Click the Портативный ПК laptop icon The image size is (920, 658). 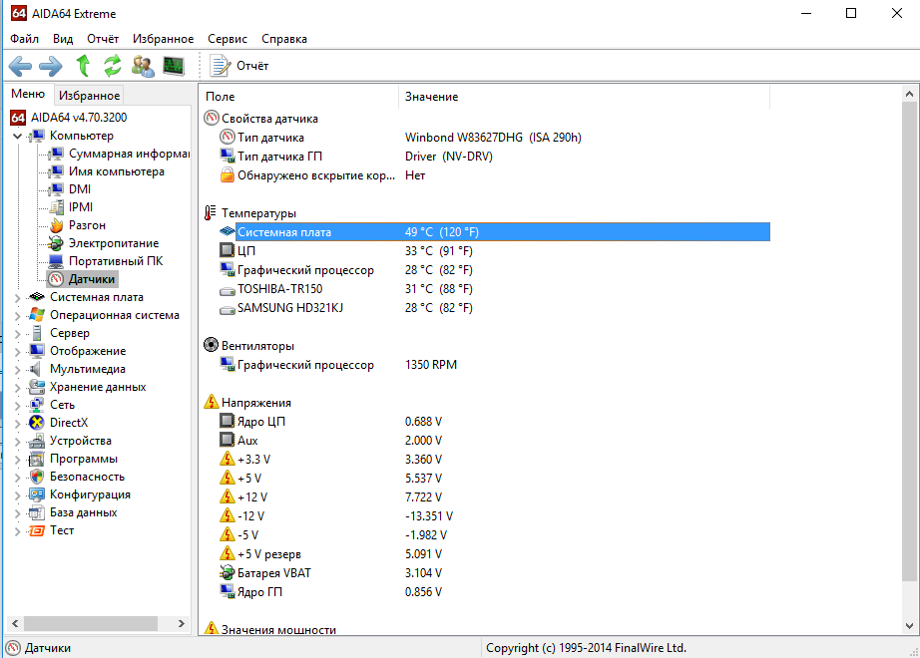56,261
